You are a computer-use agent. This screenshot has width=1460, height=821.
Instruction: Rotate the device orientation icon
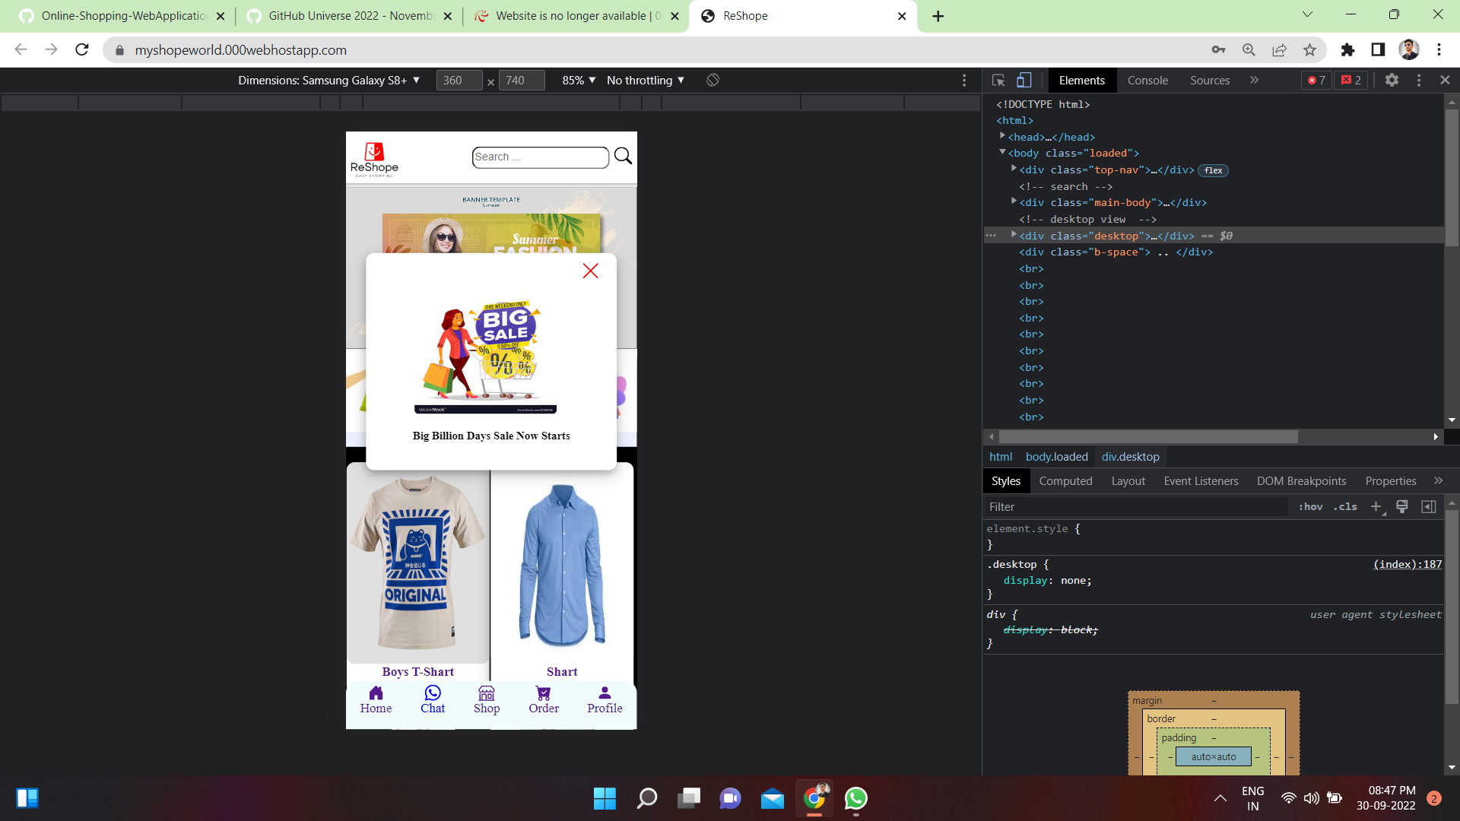(x=713, y=80)
